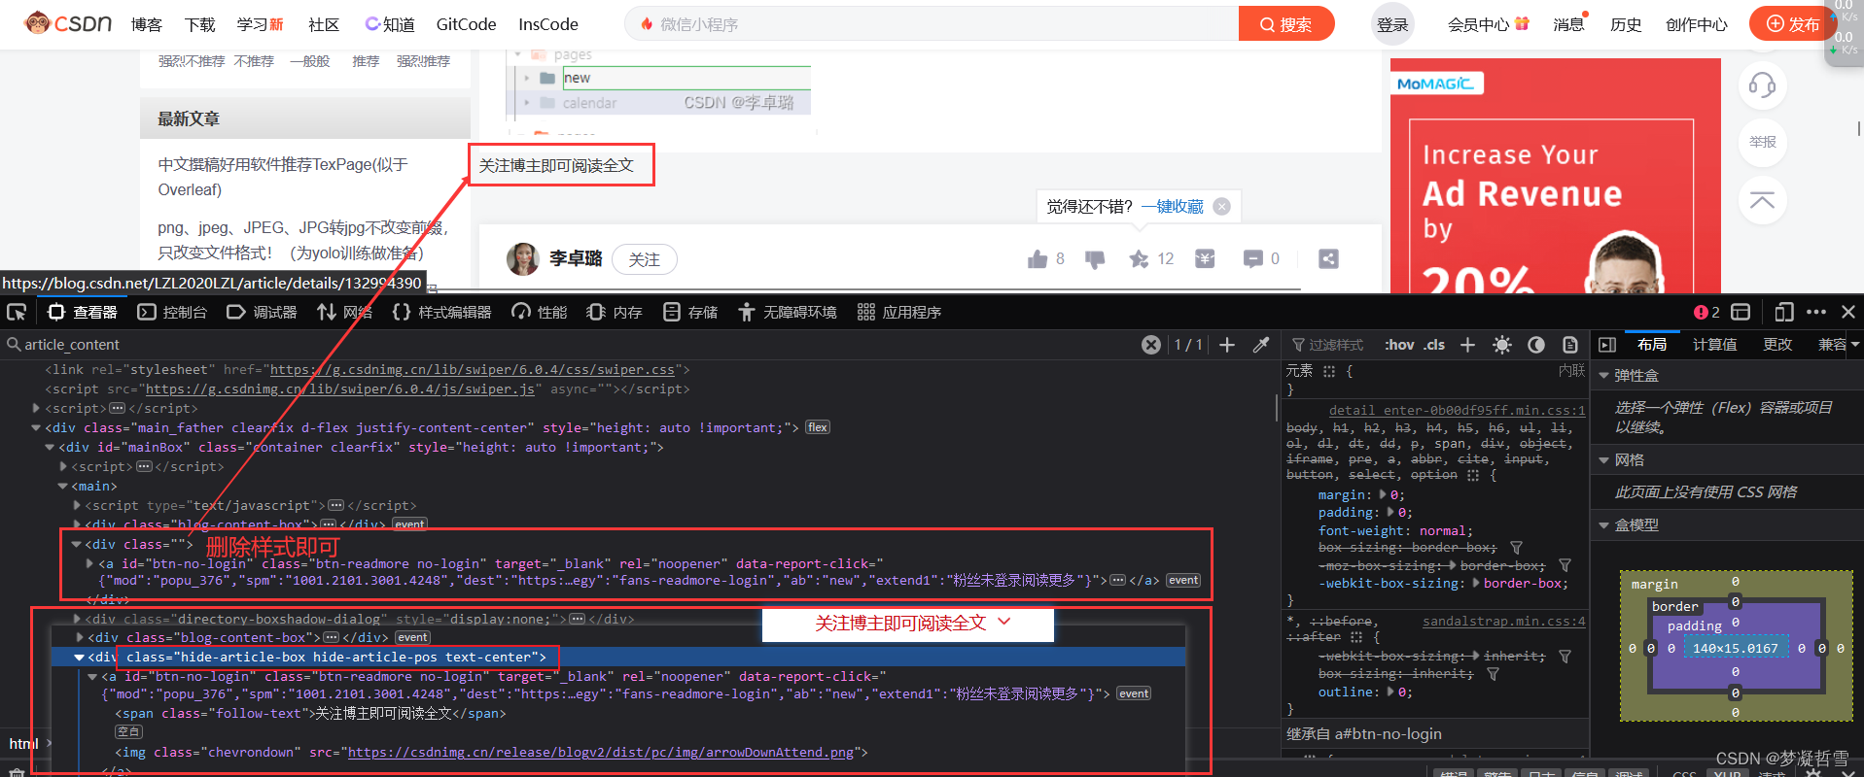Open the overflow tabs dropdown arrow

pos(1855,345)
